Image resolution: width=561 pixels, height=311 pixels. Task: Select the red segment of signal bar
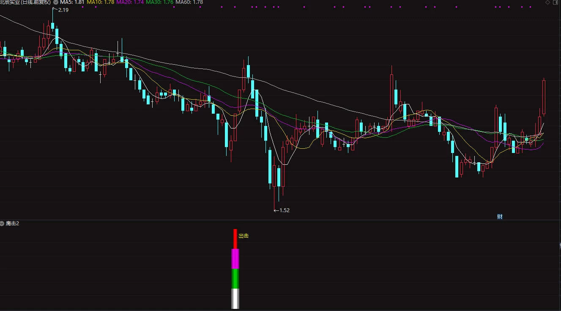point(235,239)
